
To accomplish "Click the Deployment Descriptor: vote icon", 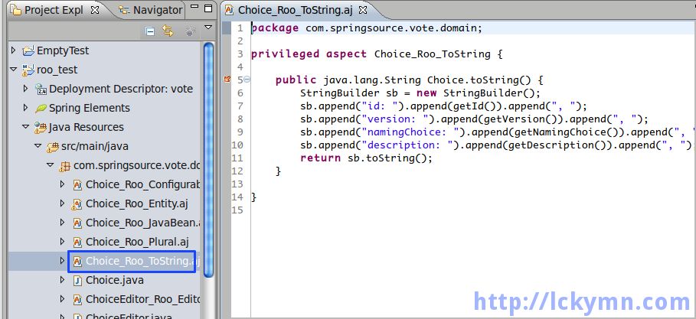I will pyautogui.click(x=41, y=89).
